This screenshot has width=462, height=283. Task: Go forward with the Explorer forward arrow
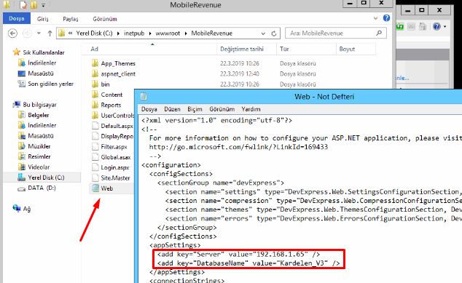[x=27, y=33]
